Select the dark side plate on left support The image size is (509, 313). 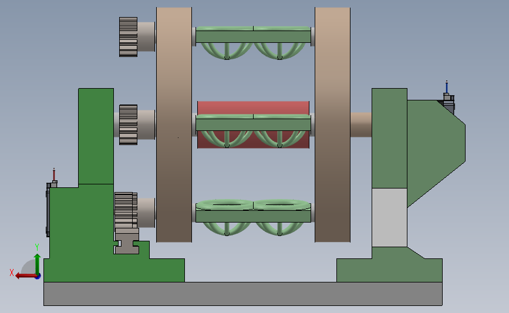pyautogui.click(x=48, y=210)
